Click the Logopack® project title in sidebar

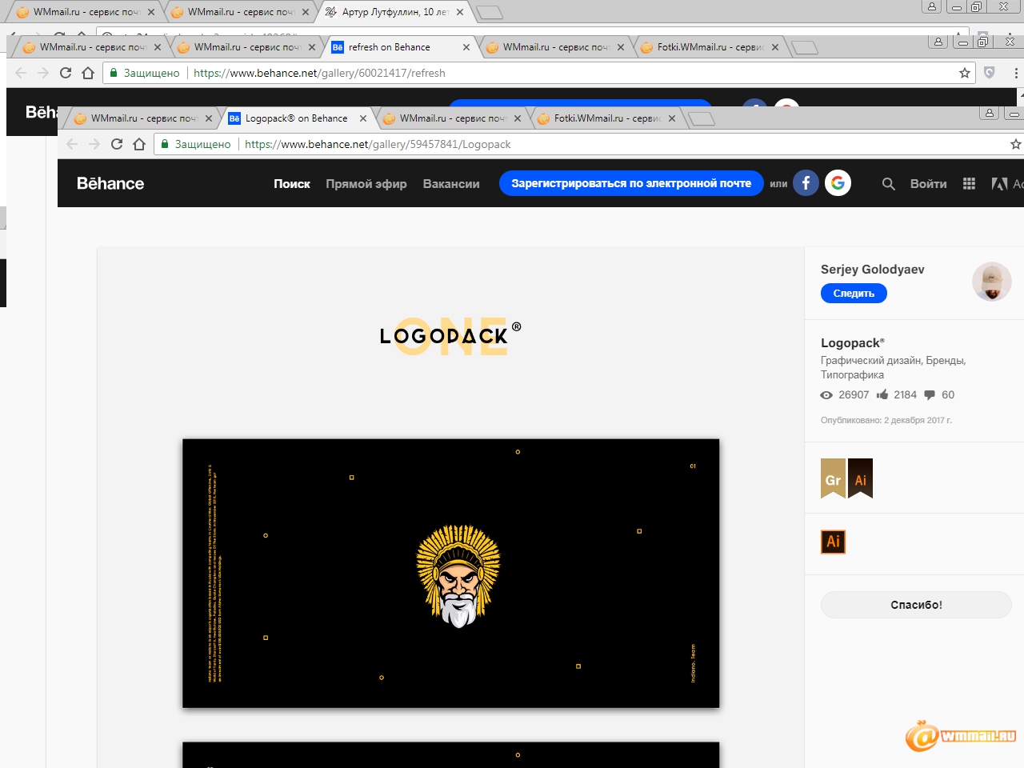tap(853, 342)
